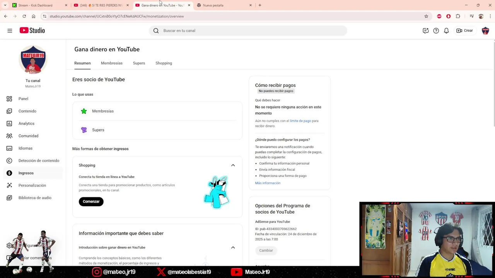495x278 pixels.
Task: Bookmark this page with star icon
Action: tap(426, 16)
